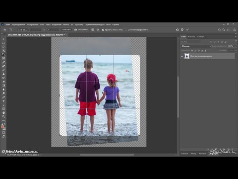Open workspace switcher icon

pyautogui.click(x=228, y=30)
